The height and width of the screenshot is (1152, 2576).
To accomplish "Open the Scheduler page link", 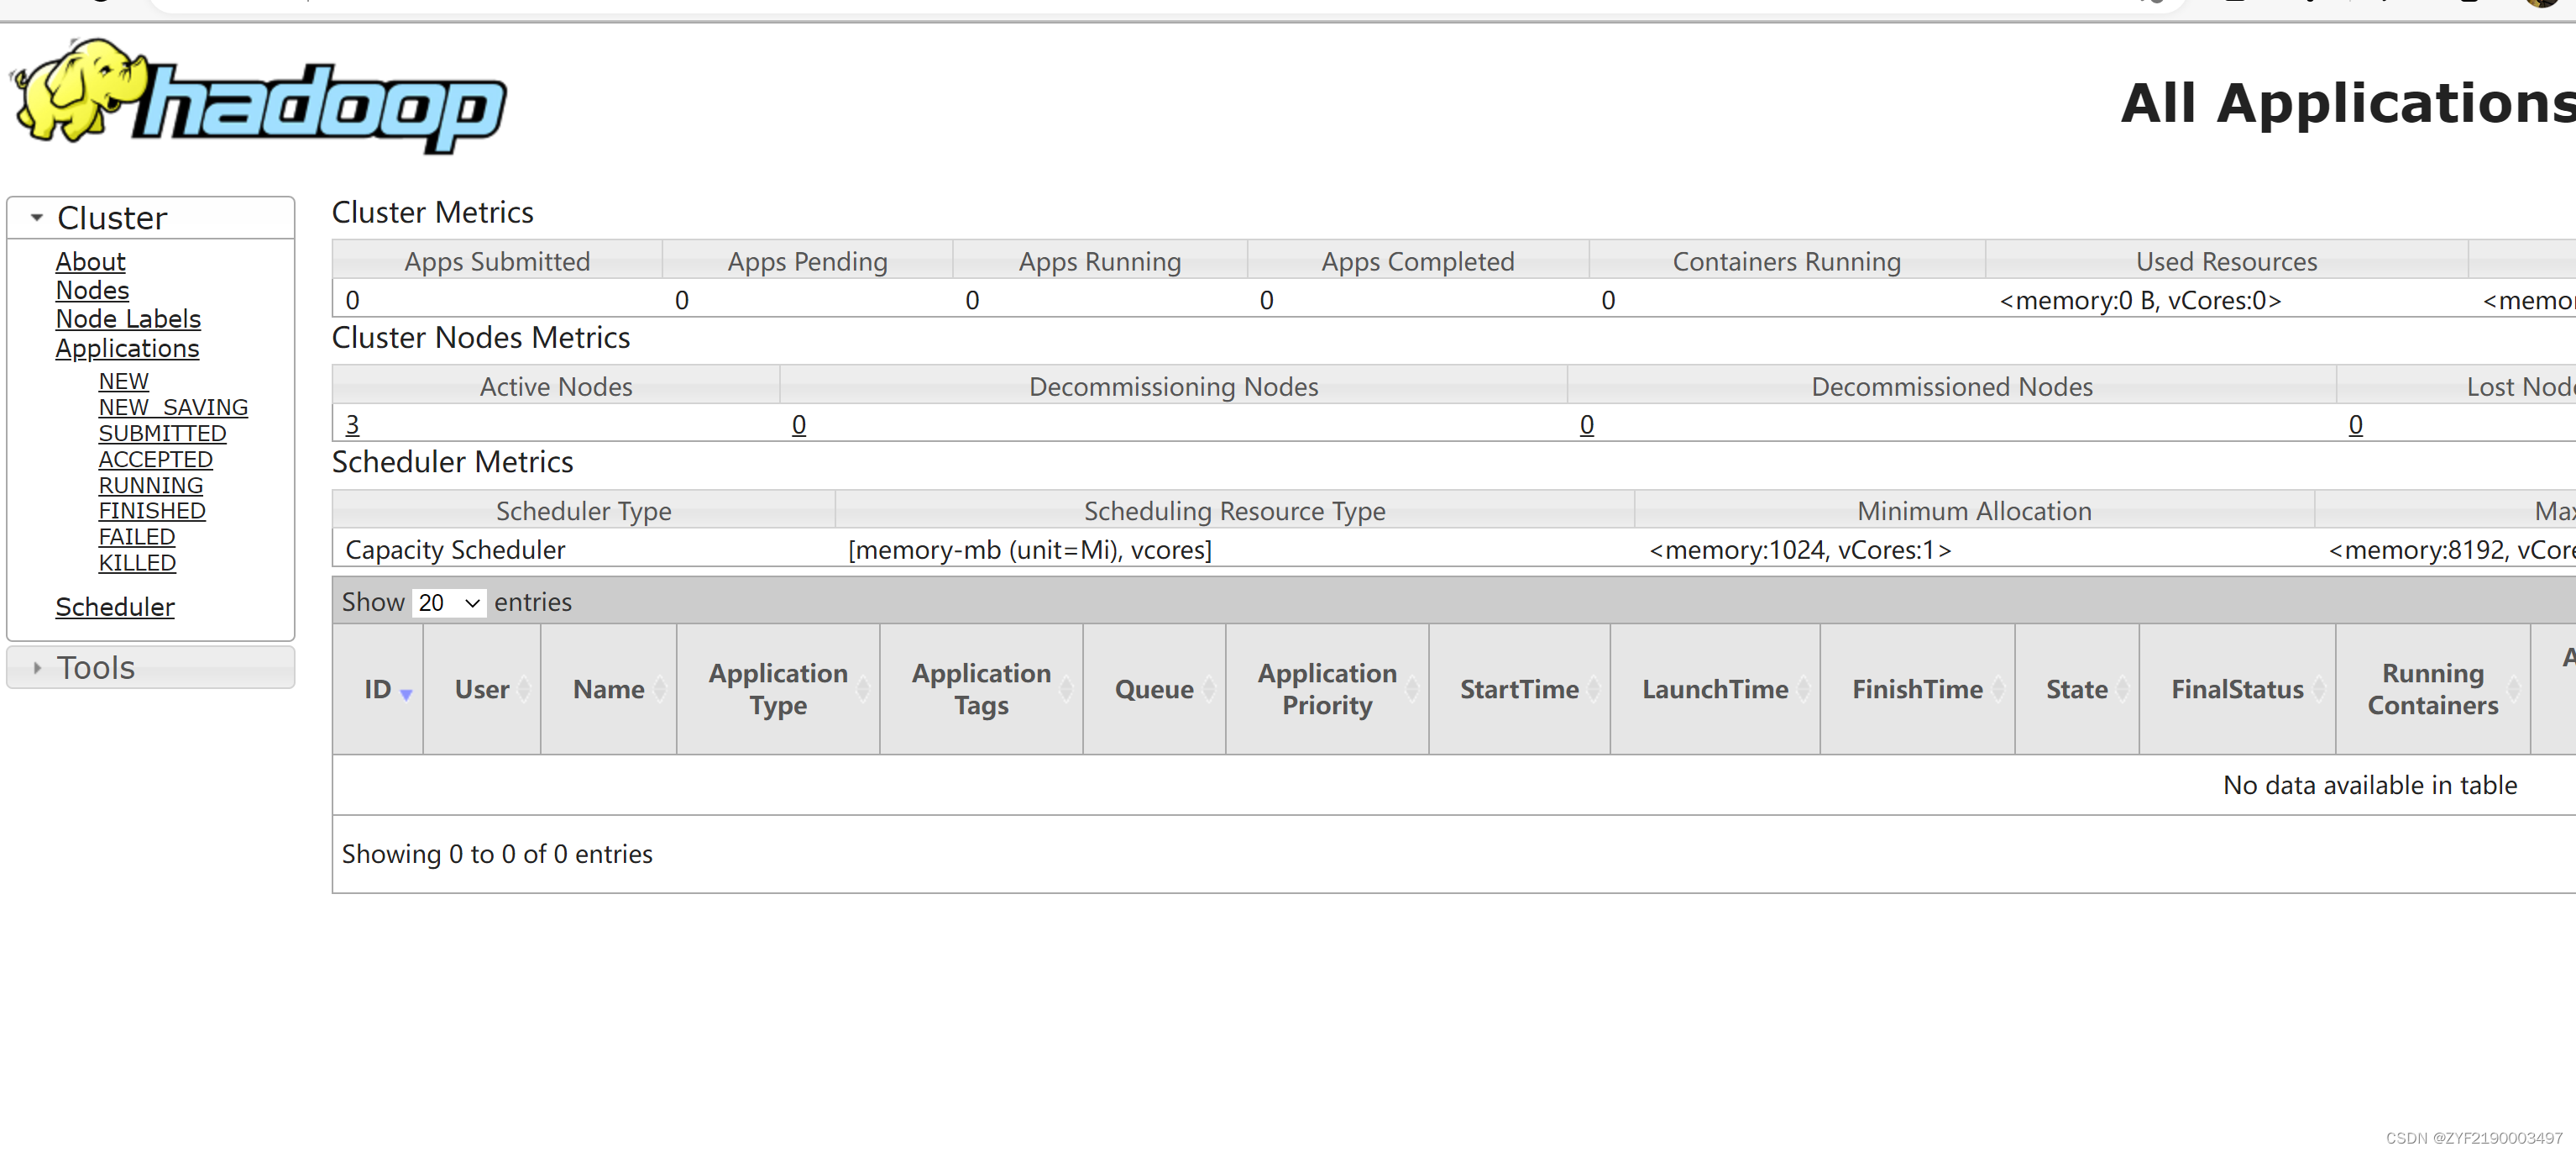I will (x=115, y=608).
